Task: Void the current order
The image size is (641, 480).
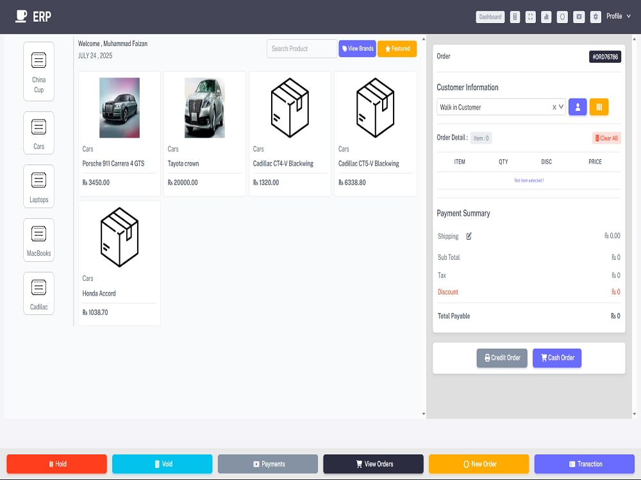Action: (162, 464)
